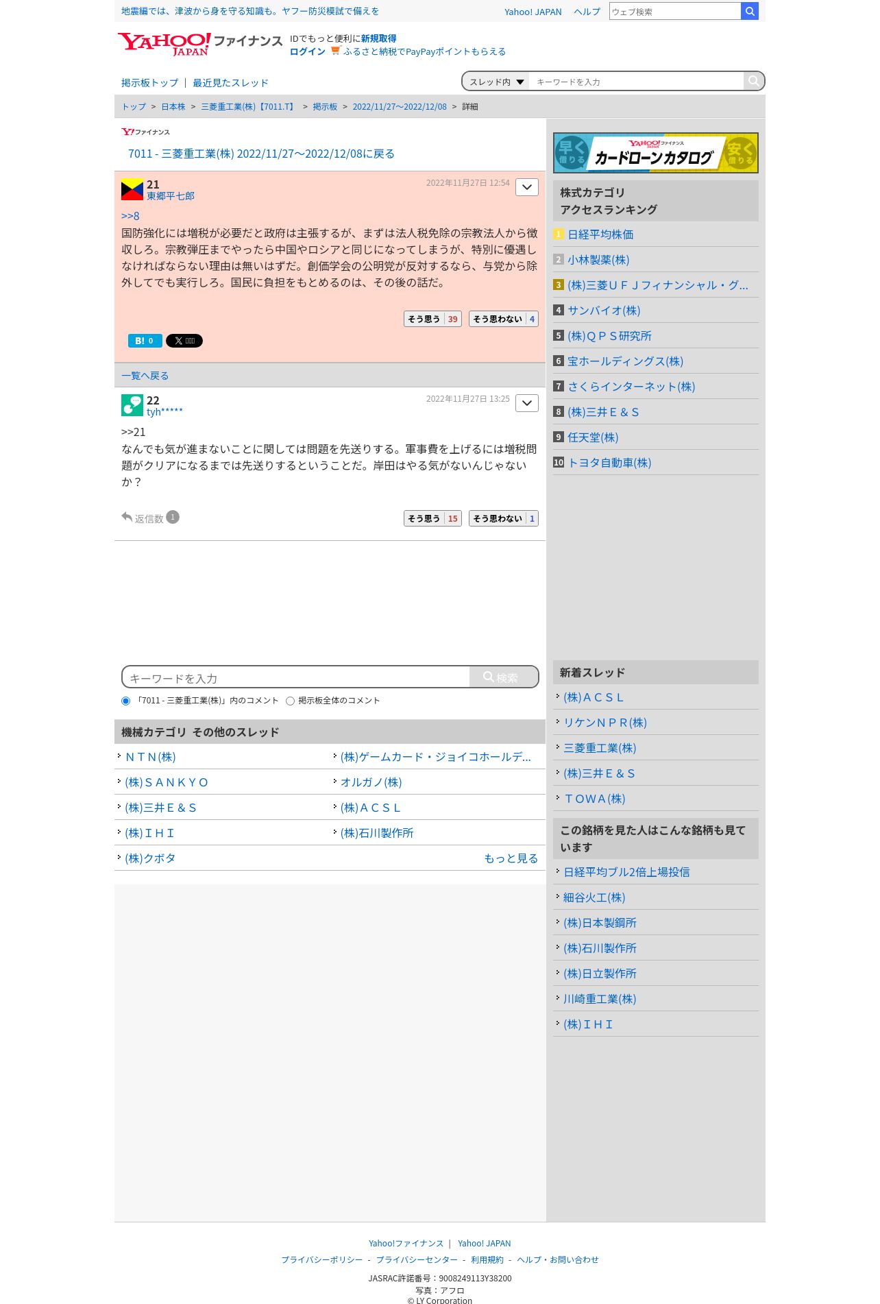Click the small Y! Finance logo above thread title
Image resolution: width=880 pixels, height=1304 pixels.
click(145, 132)
